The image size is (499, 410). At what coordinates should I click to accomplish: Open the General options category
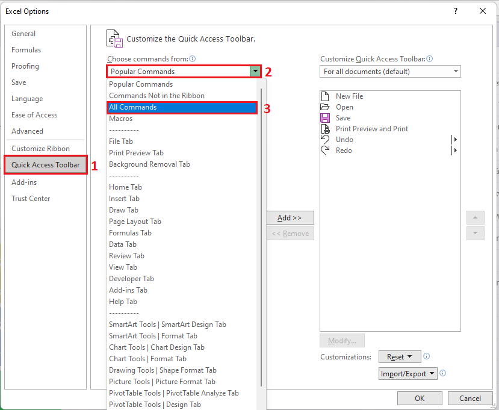click(45, 34)
